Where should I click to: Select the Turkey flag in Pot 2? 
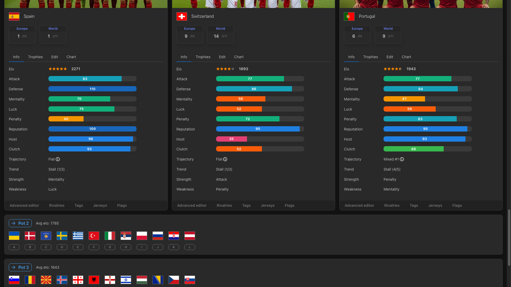click(x=94, y=236)
